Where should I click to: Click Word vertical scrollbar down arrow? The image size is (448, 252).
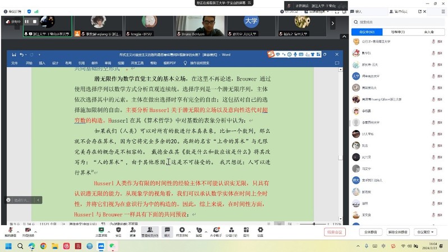(x=340, y=219)
